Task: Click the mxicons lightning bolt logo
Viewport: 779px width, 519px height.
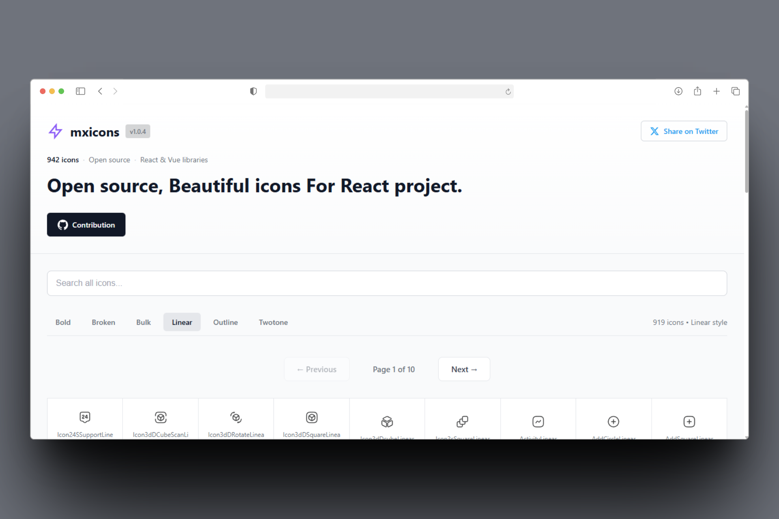Action: point(56,131)
